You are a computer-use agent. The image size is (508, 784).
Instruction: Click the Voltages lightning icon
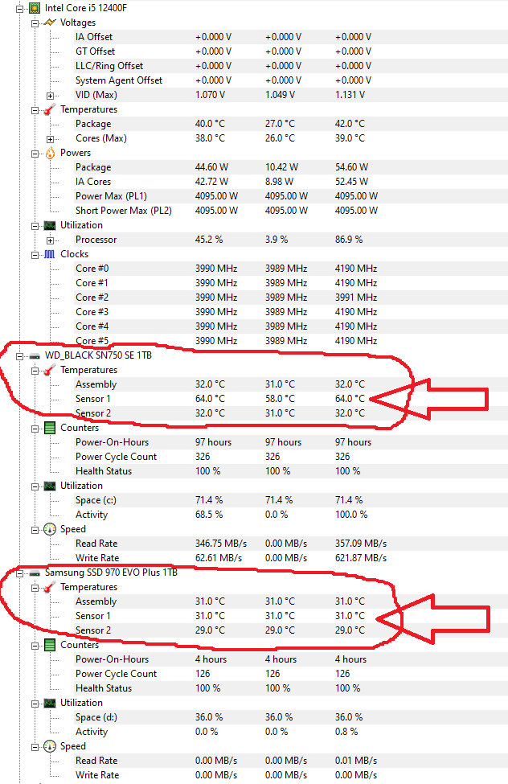click(50, 23)
